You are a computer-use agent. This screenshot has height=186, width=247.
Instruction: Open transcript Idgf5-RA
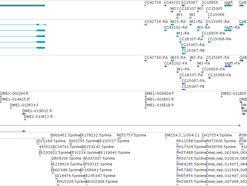point(232,27)
